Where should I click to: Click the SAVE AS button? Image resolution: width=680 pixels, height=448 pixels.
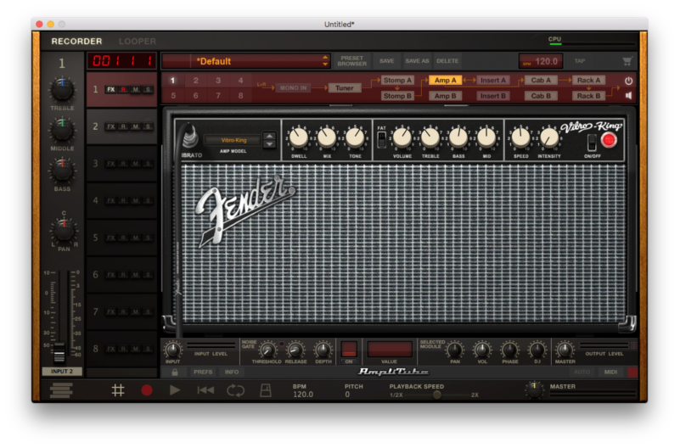click(x=417, y=61)
